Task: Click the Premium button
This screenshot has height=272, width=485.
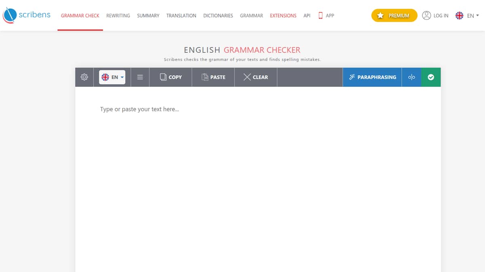Action: click(394, 15)
